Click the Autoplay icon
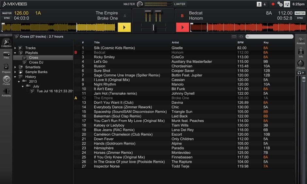 (6, 92)
